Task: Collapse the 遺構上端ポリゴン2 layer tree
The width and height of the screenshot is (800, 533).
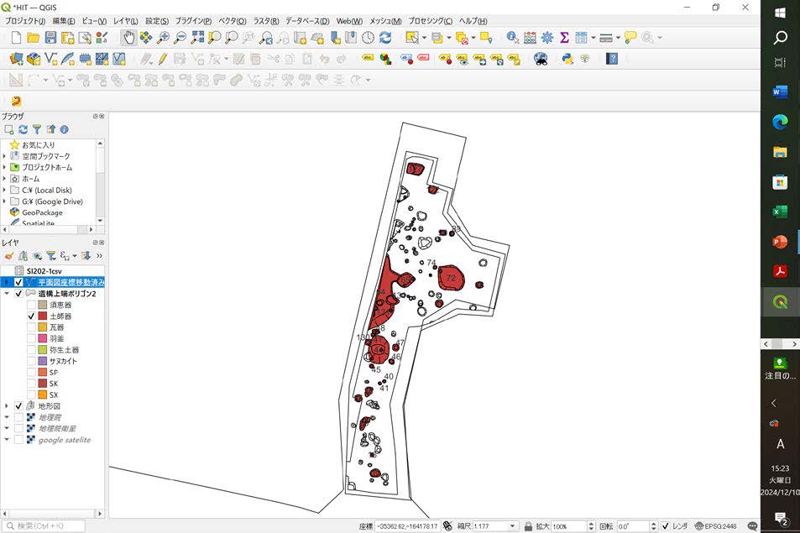Action: coord(7,294)
